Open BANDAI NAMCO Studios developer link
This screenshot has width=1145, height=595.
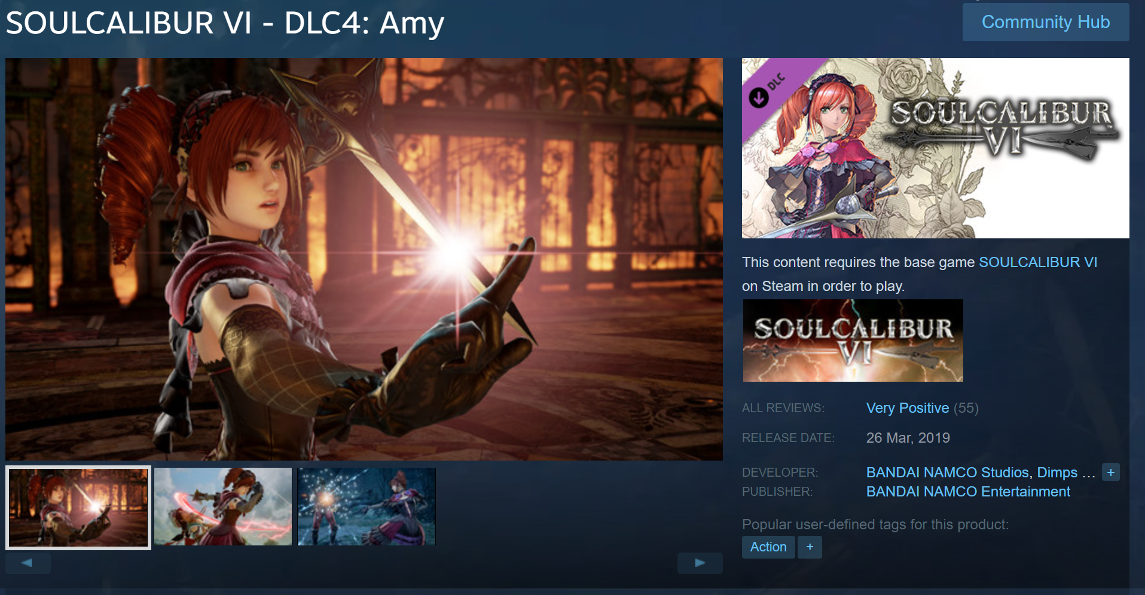947,473
